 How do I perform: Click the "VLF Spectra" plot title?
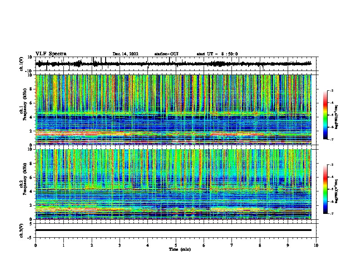51,53
